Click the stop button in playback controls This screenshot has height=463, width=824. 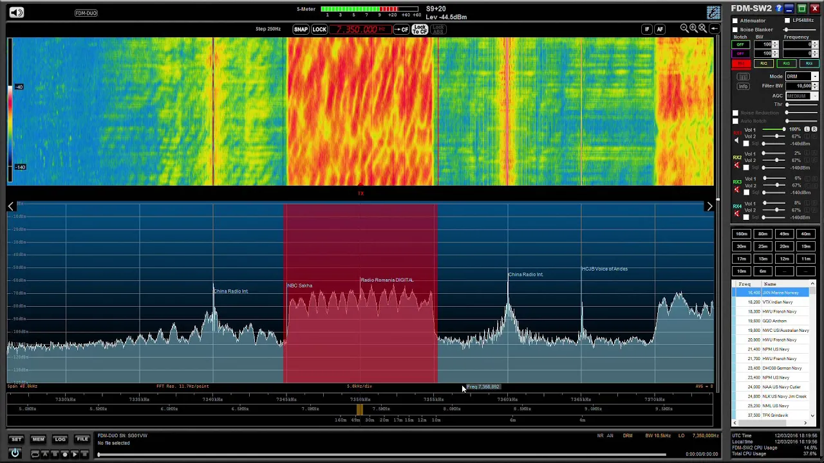[84, 454]
